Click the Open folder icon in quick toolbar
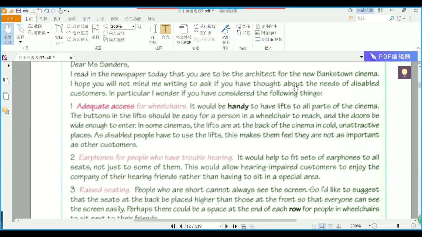 (11, 11)
